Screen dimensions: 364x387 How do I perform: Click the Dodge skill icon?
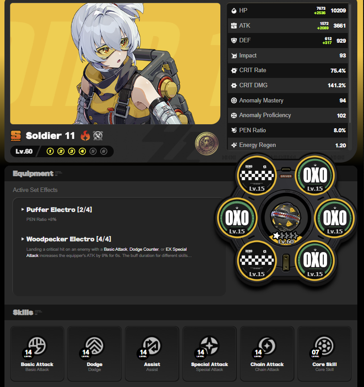tap(95, 345)
